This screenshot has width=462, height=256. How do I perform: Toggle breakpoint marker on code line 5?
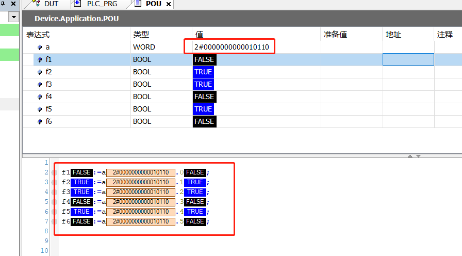(x=54, y=202)
